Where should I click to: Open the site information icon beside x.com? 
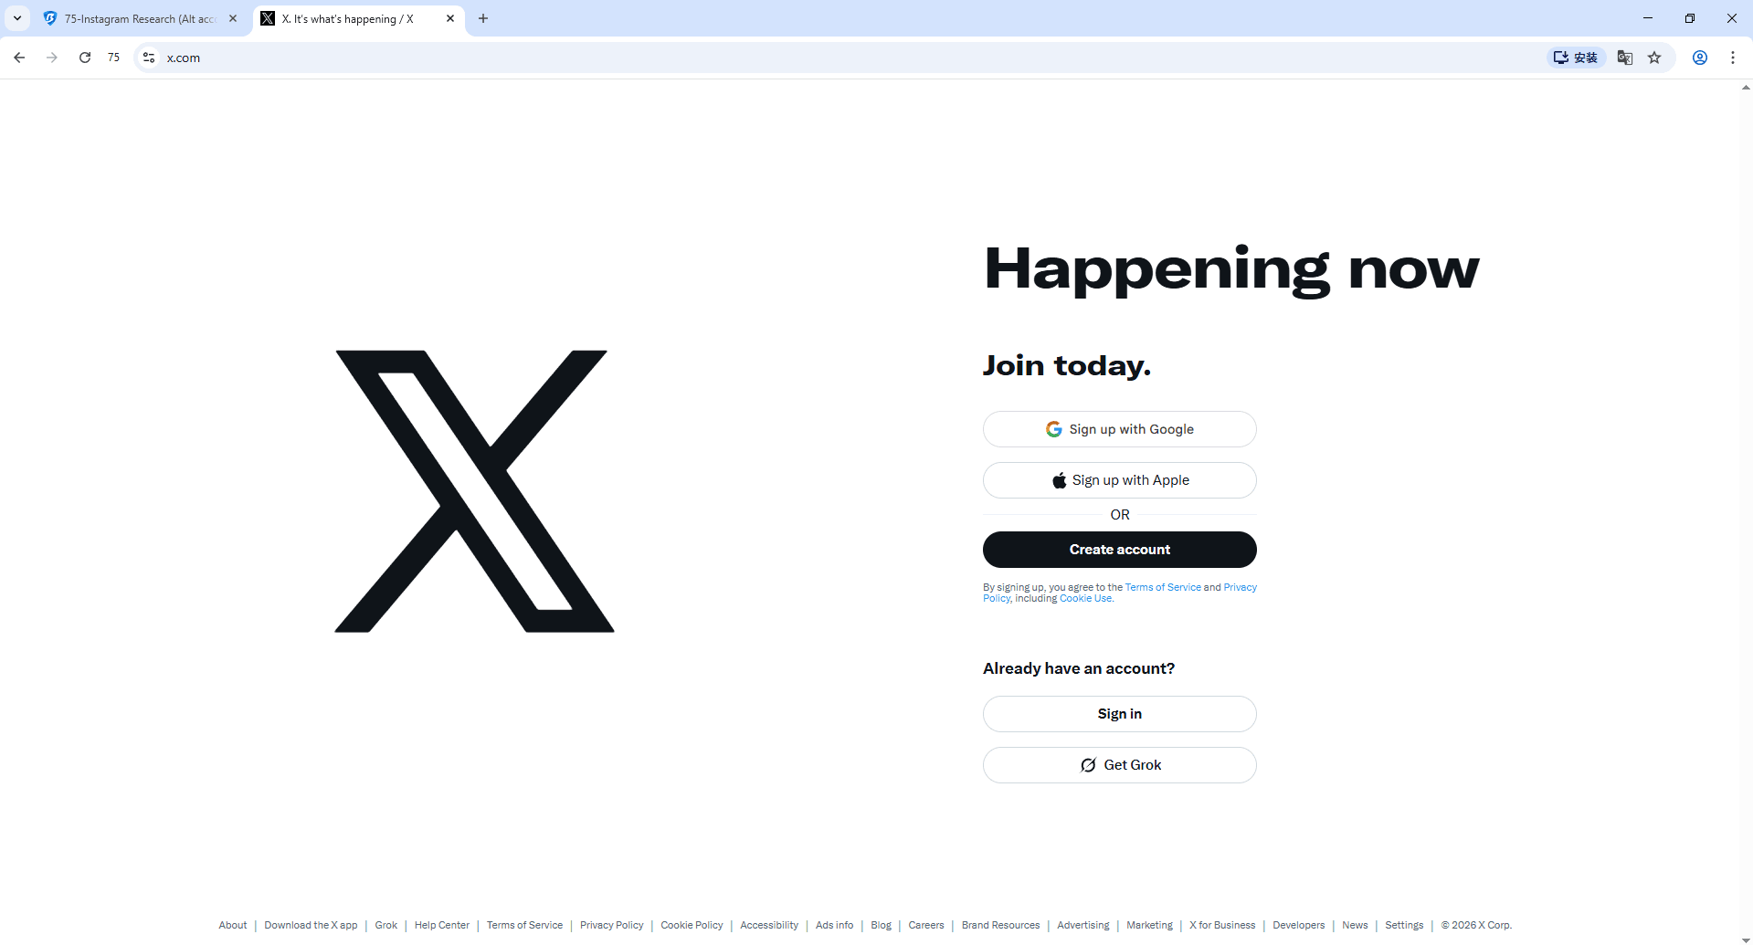click(x=149, y=58)
